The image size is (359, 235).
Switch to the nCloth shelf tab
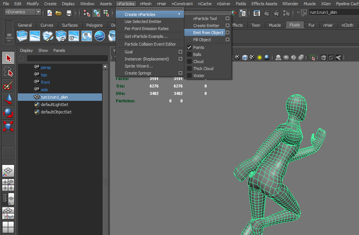pos(347,25)
